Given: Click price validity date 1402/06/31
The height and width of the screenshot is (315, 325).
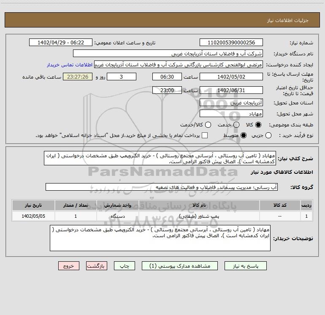Looking at the screenshot, I should [x=231, y=90].
